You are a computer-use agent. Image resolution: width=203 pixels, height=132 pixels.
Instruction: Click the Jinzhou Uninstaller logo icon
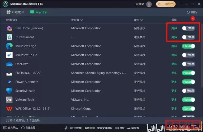(x=6, y=4)
